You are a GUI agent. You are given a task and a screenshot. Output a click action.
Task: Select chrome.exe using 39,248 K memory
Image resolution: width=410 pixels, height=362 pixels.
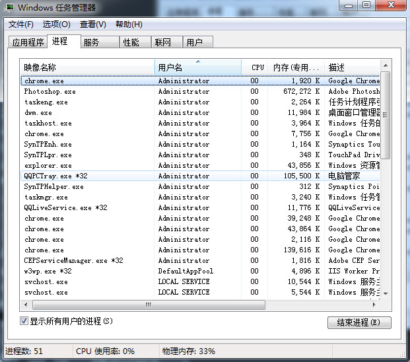coord(200,218)
